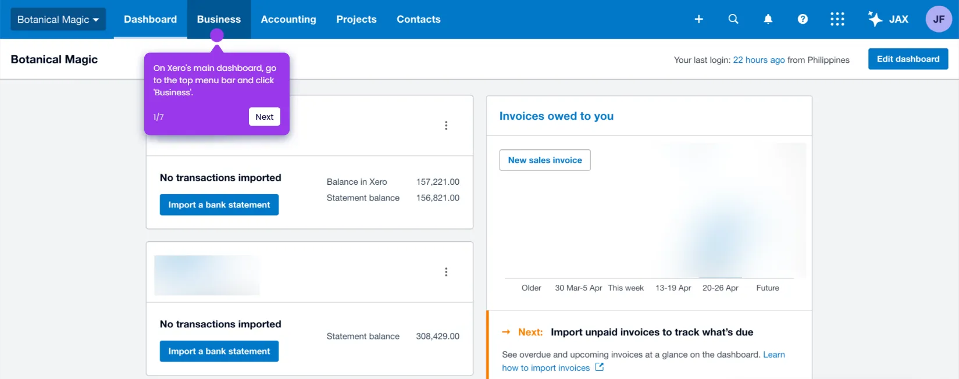The width and height of the screenshot is (959, 379).
Task: Open the plus create-new icon
Action: click(x=698, y=19)
